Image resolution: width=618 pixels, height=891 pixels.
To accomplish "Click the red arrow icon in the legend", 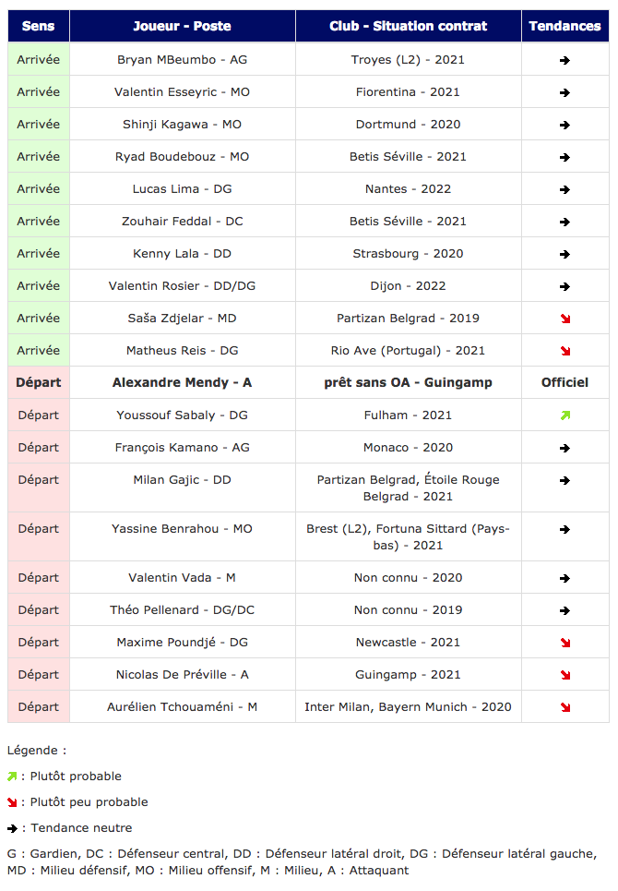I will point(12,802).
